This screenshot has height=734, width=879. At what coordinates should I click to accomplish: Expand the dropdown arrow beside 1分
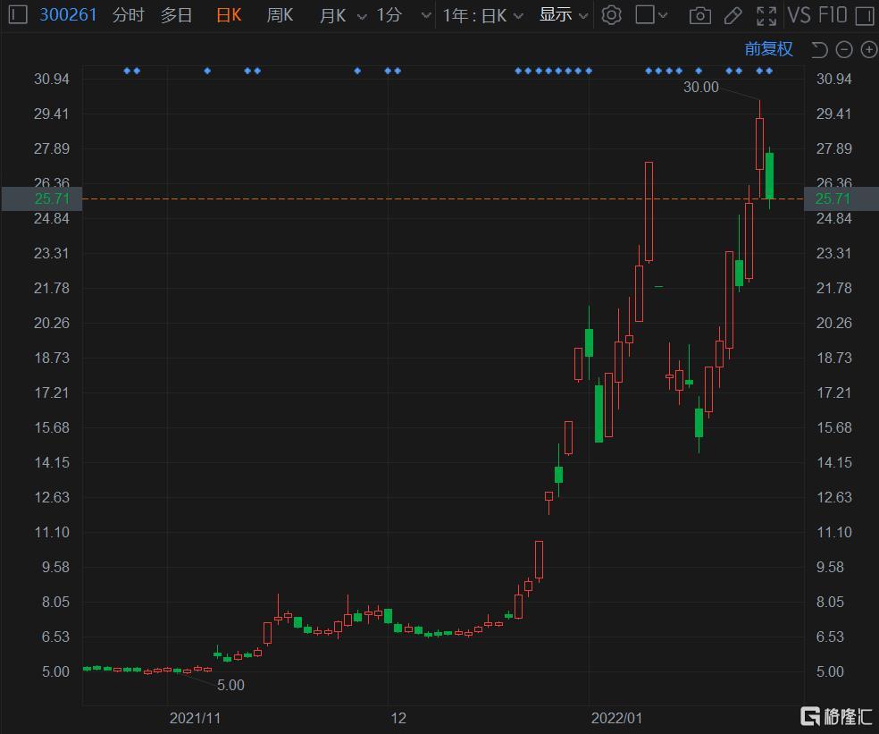pos(426,16)
